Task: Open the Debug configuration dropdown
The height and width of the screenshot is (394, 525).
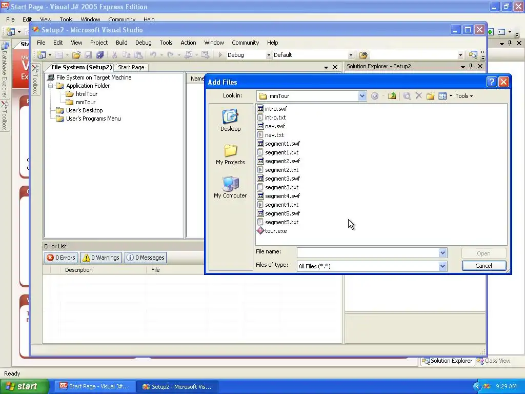Action: pyautogui.click(x=269, y=55)
